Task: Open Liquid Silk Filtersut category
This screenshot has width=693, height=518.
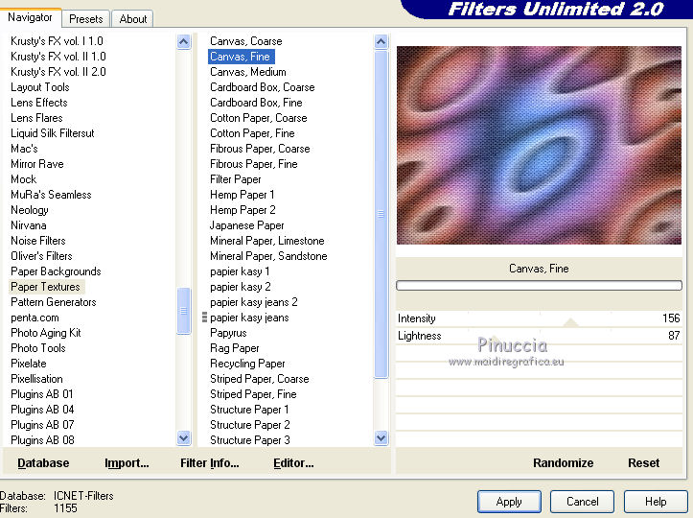Action: click(52, 133)
